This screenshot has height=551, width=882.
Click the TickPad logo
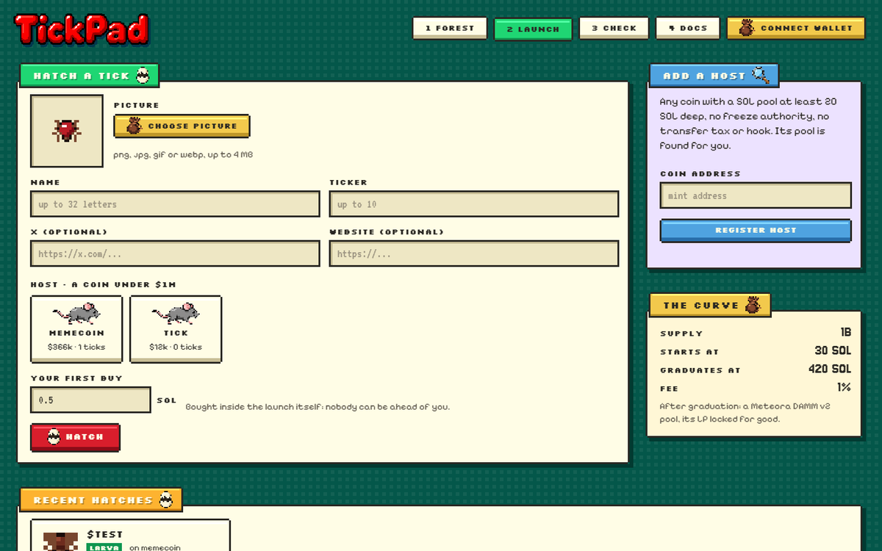[82, 29]
